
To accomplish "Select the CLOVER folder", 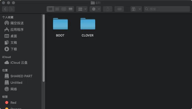I will click(x=88, y=24).
